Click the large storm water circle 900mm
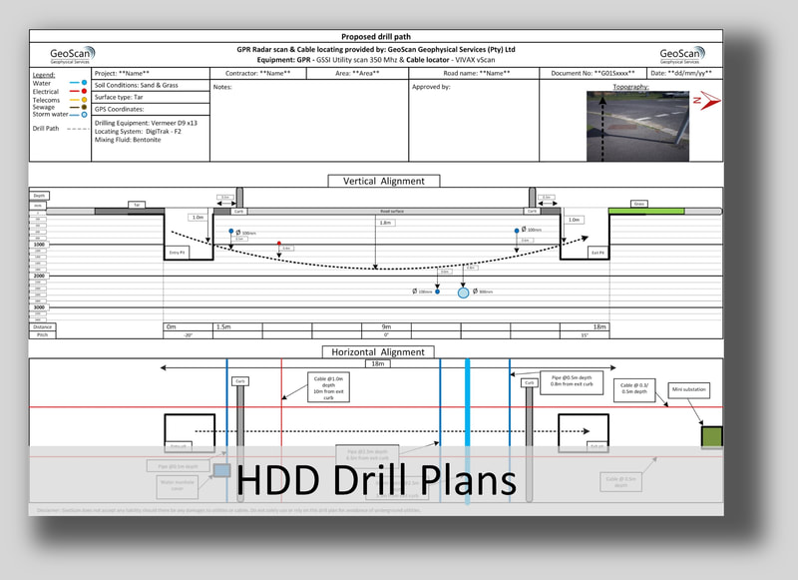 pos(463,292)
